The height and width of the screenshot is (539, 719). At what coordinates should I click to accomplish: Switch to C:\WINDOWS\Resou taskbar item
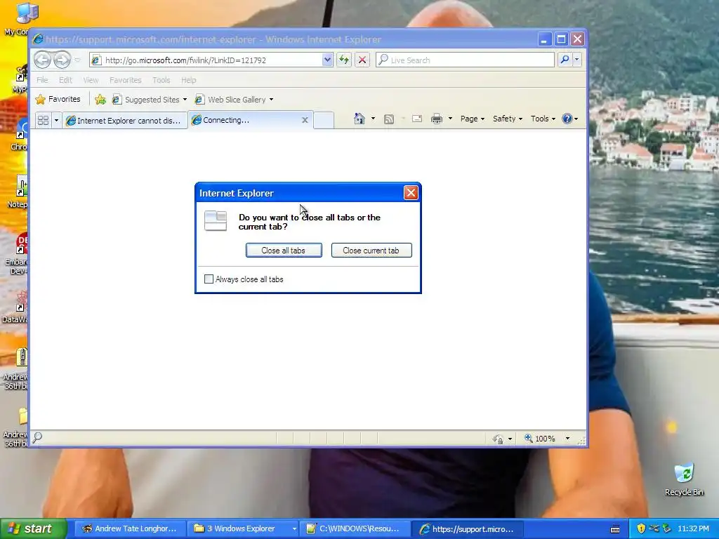click(354, 529)
